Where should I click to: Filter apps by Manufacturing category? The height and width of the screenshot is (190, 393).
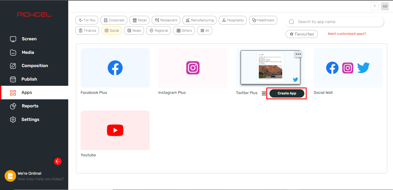pyautogui.click(x=200, y=20)
